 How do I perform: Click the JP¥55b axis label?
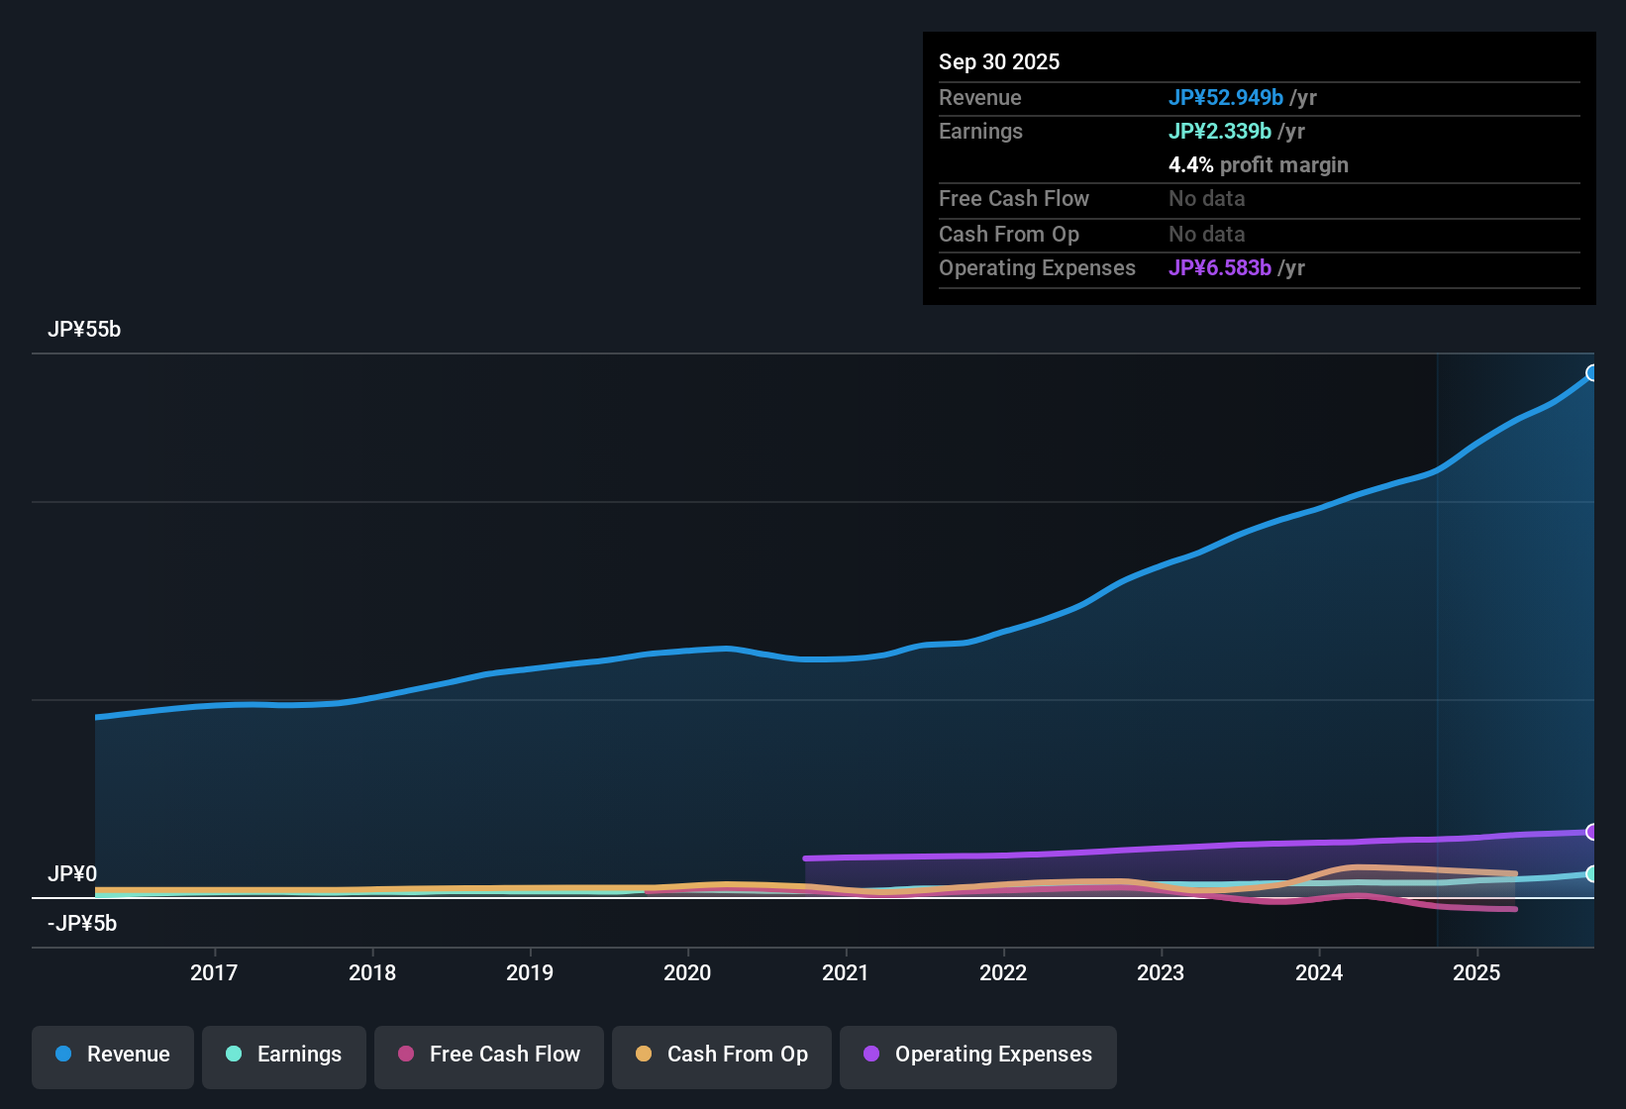click(84, 330)
